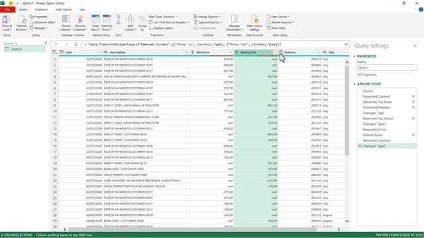Select the Removed Columns applied step
424x238 pixels.
pos(376,141)
